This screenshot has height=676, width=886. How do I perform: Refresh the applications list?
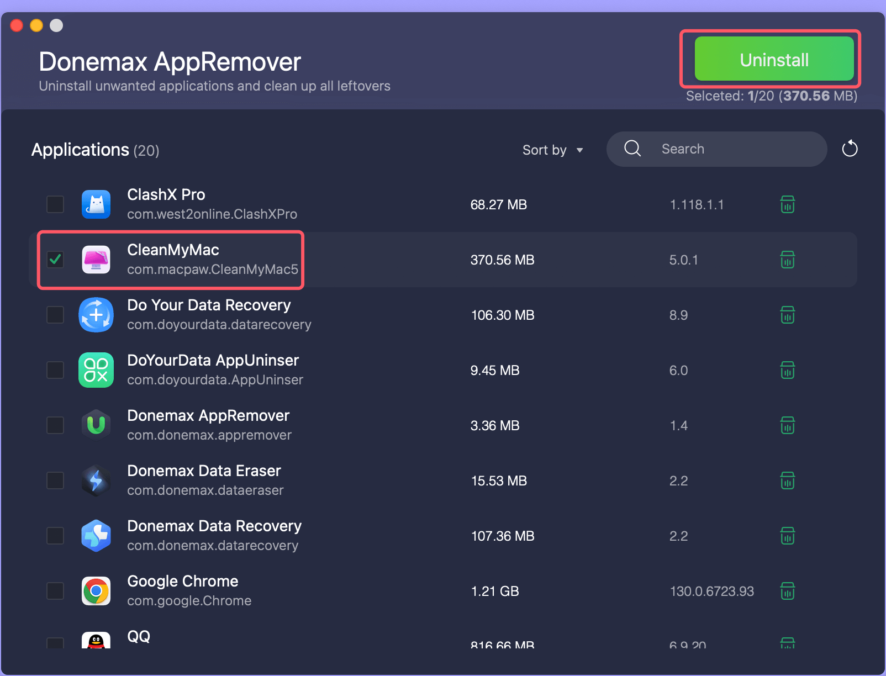tap(850, 149)
